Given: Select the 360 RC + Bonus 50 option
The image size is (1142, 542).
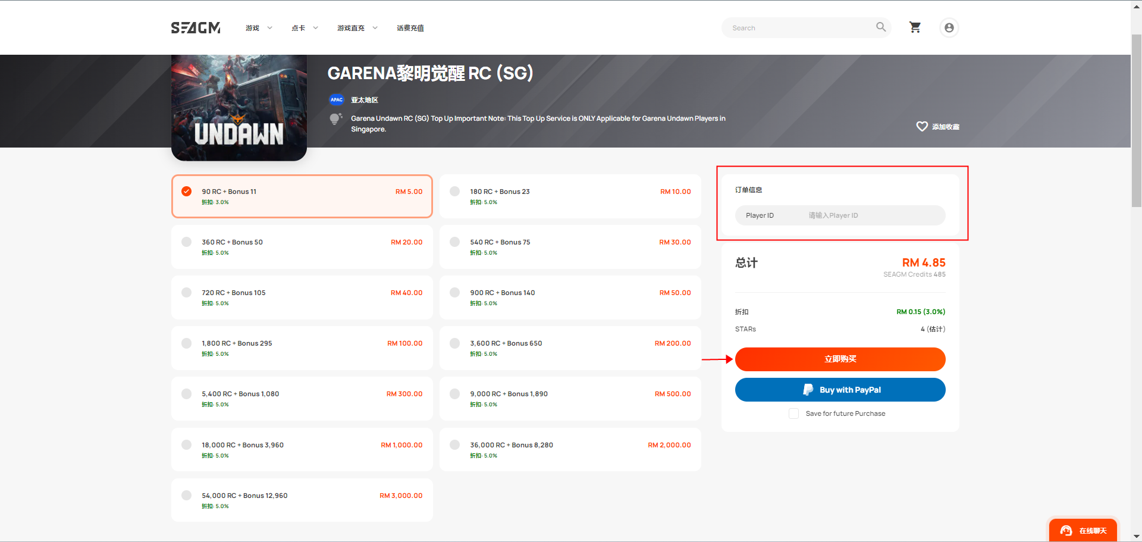Looking at the screenshot, I should (x=302, y=247).
